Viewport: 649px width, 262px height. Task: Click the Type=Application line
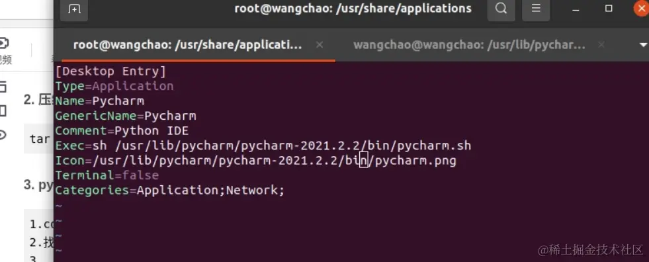(114, 86)
